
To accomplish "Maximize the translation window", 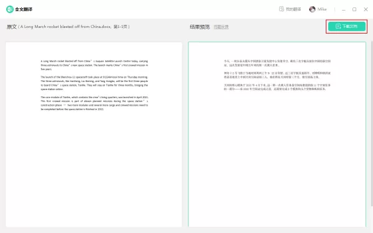I will click(354, 9).
